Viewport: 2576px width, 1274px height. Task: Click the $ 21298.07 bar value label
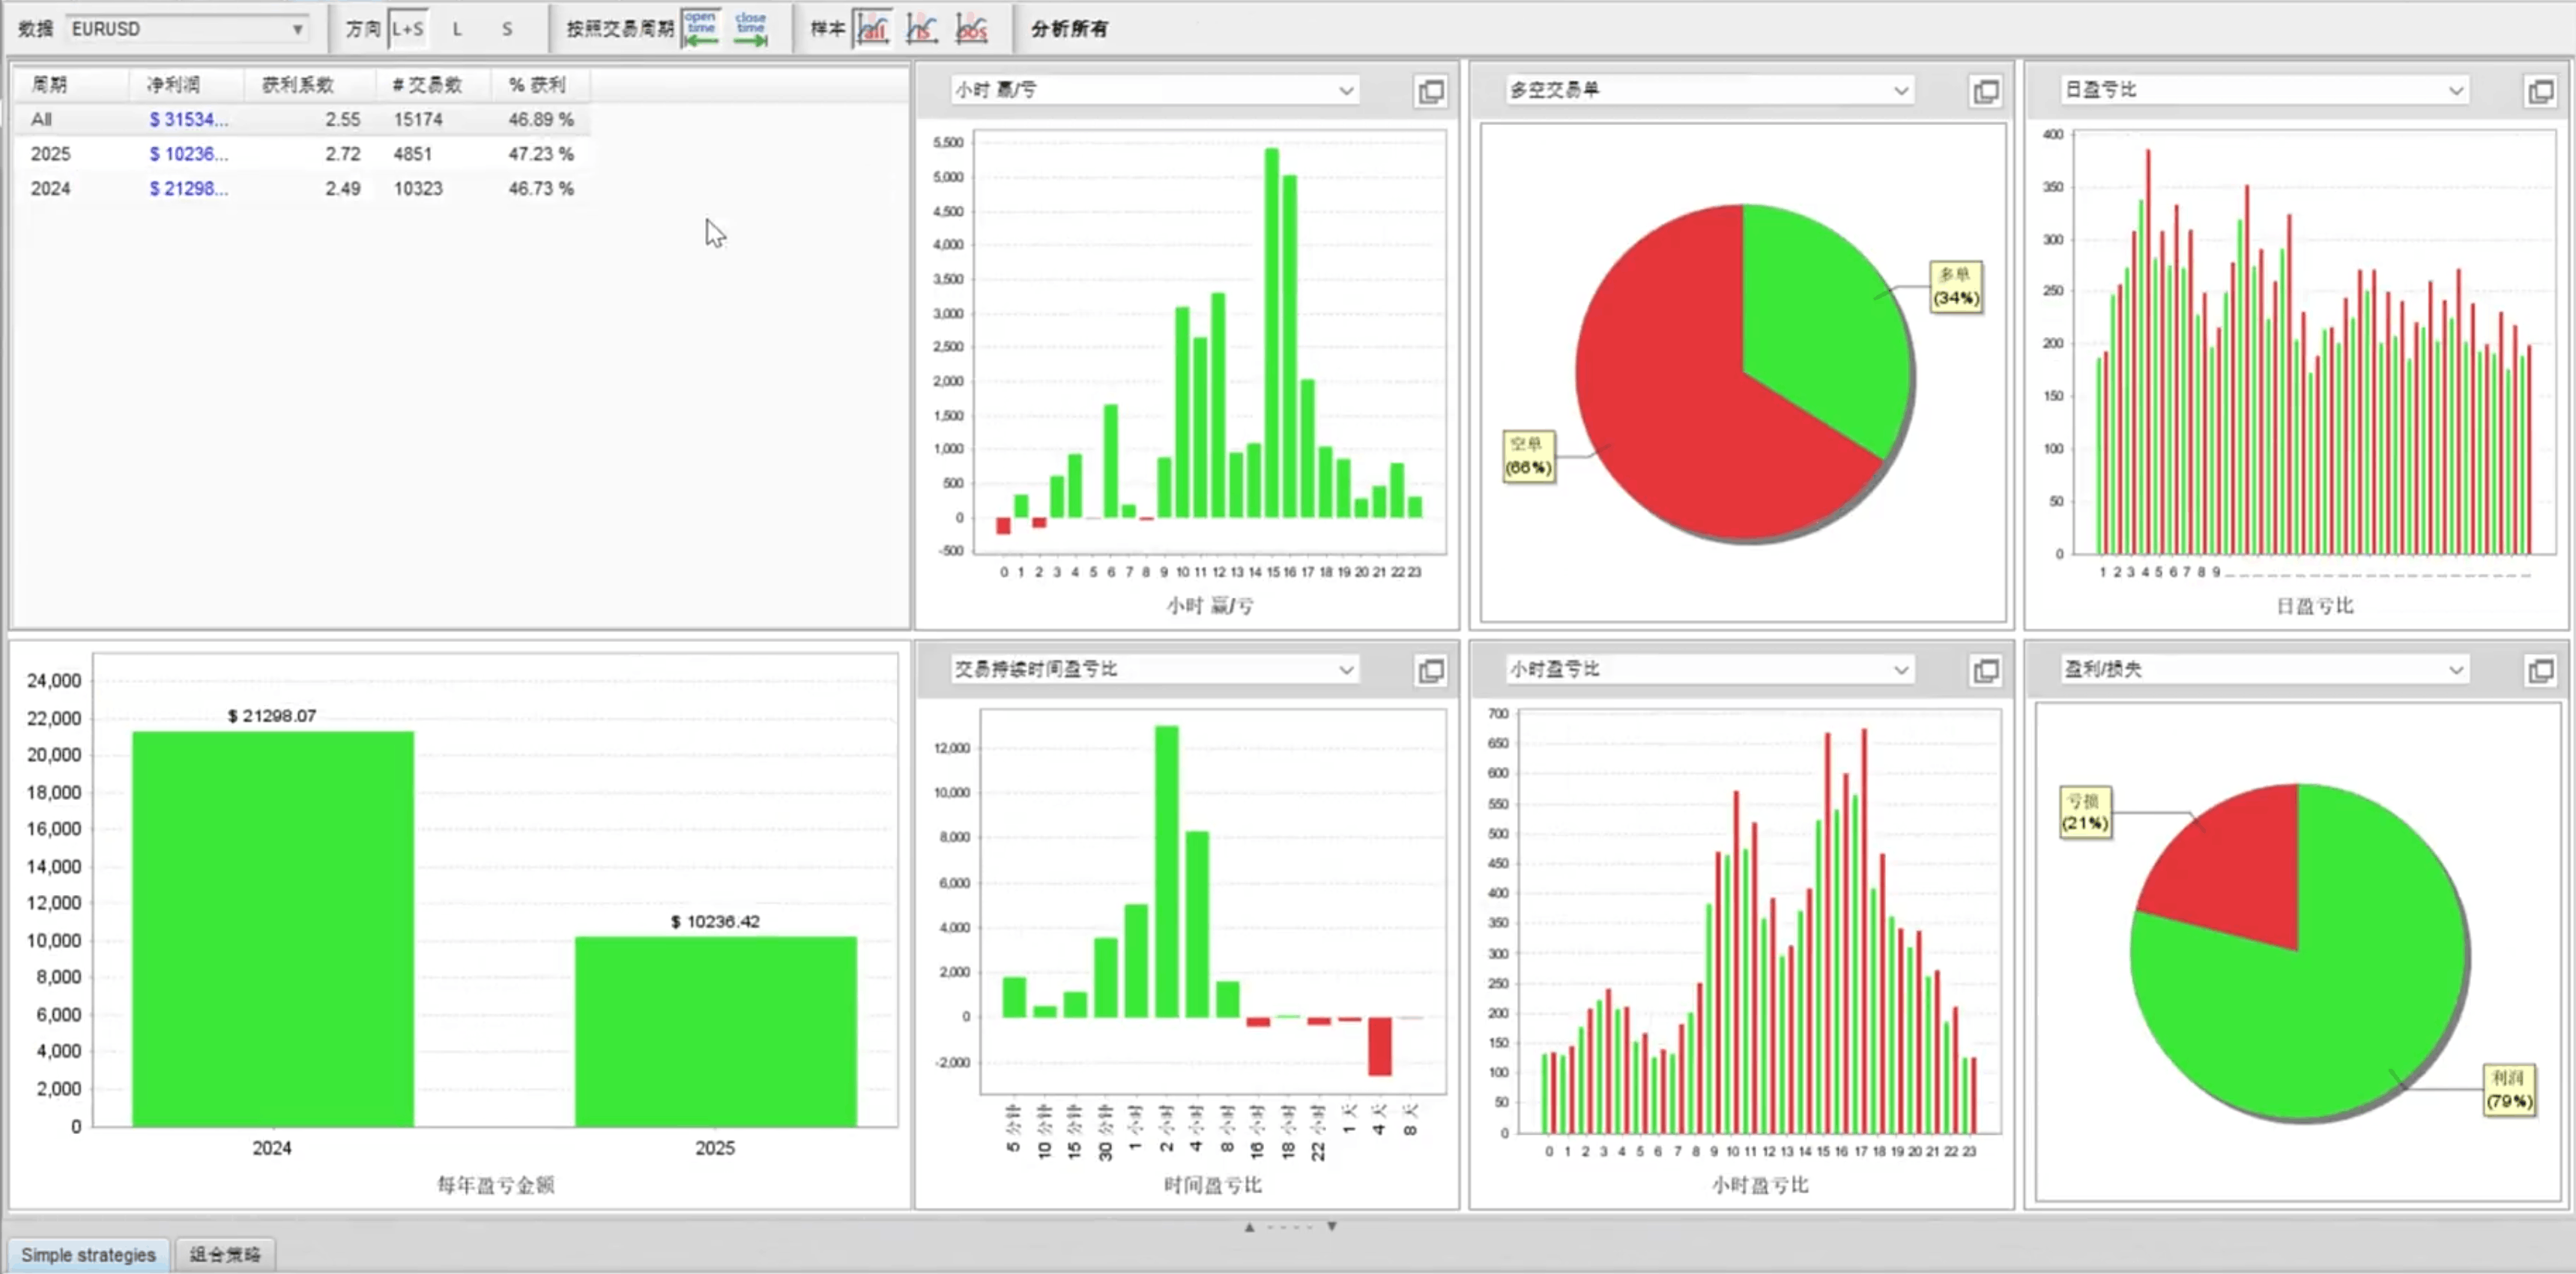pyautogui.click(x=272, y=717)
